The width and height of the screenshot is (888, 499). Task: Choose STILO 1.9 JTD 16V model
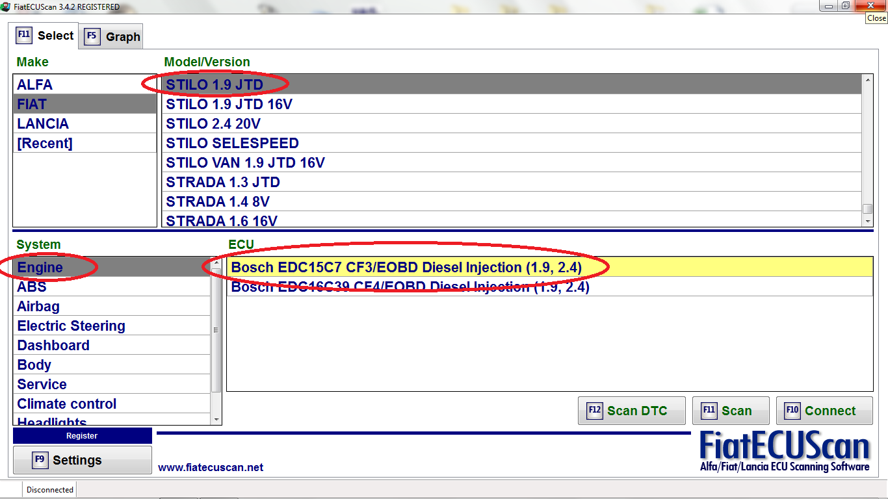pyautogui.click(x=512, y=104)
